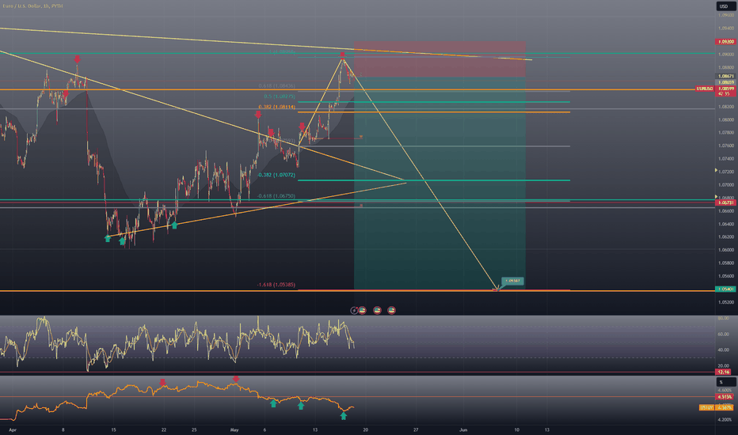The height and width of the screenshot is (435, 738).
Task: Open the middle US flag economic event icon
Action: click(377, 310)
